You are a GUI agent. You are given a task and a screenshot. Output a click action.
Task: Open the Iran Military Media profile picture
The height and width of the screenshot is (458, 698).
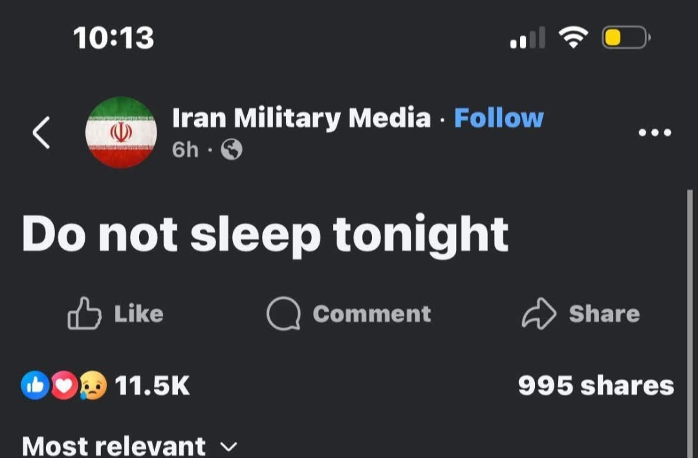tap(120, 133)
